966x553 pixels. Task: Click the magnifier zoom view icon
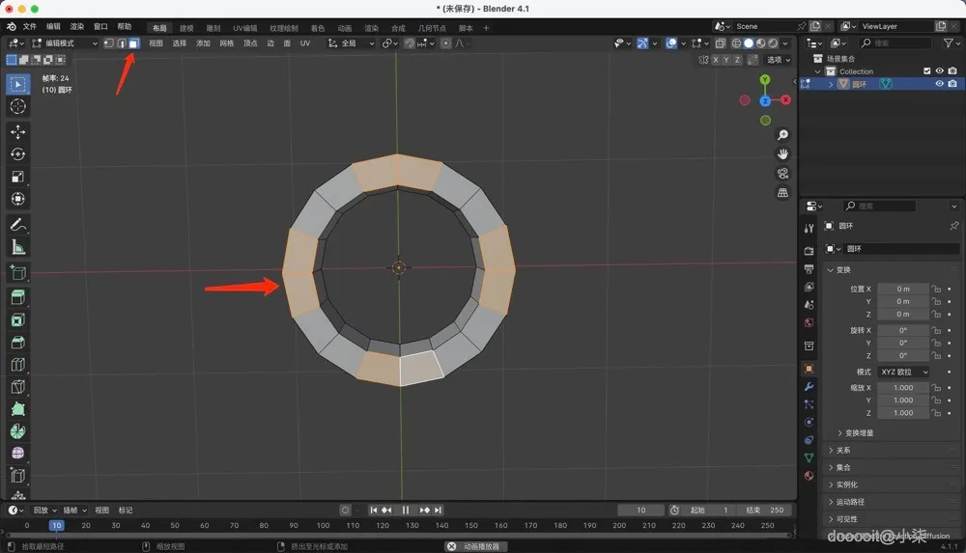(782, 134)
